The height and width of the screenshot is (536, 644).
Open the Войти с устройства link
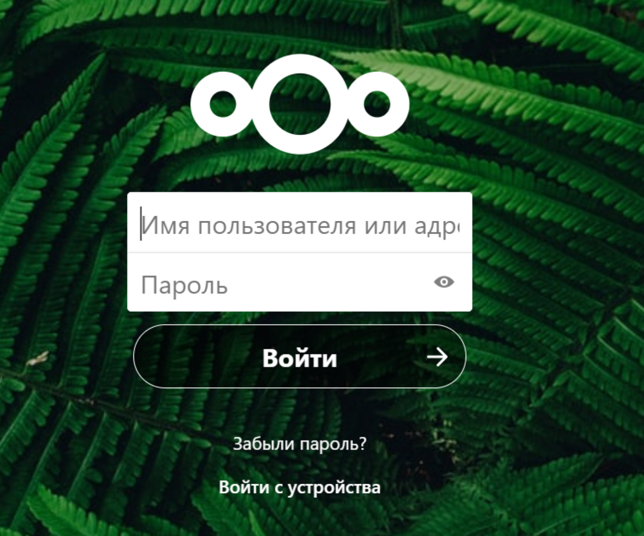pos(300,488)
